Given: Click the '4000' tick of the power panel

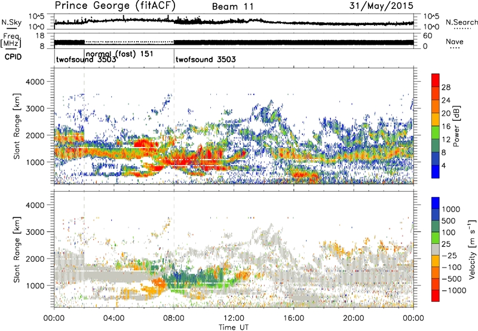Looking at the screenshot, I should [35, 82].
